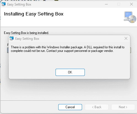
Task: Click the error dialog's title bar icon
Action: 12,38
